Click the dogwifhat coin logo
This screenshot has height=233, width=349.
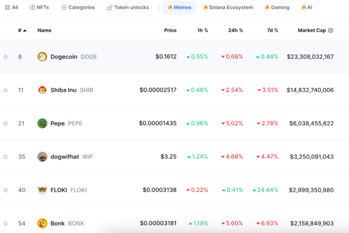pos(42,157)
